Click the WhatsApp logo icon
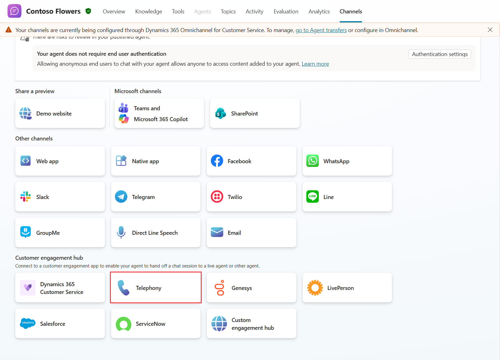This screenshot has width=500, height=360. (313, 161)
